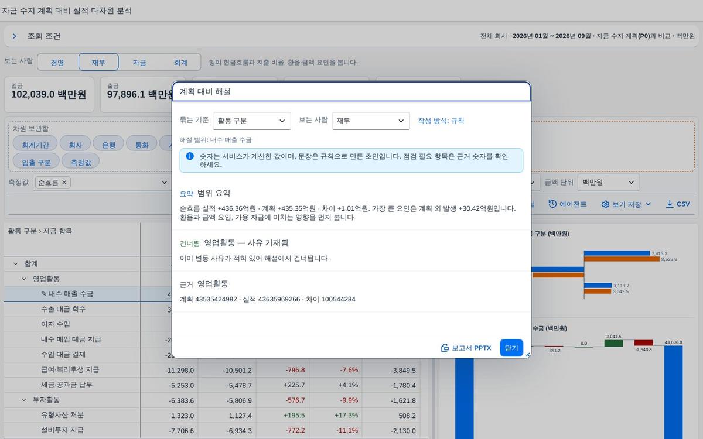Click the 43,636.0 blue waterfall bar
The height and width of the screenshot is (439, 703).
[673, 392]
